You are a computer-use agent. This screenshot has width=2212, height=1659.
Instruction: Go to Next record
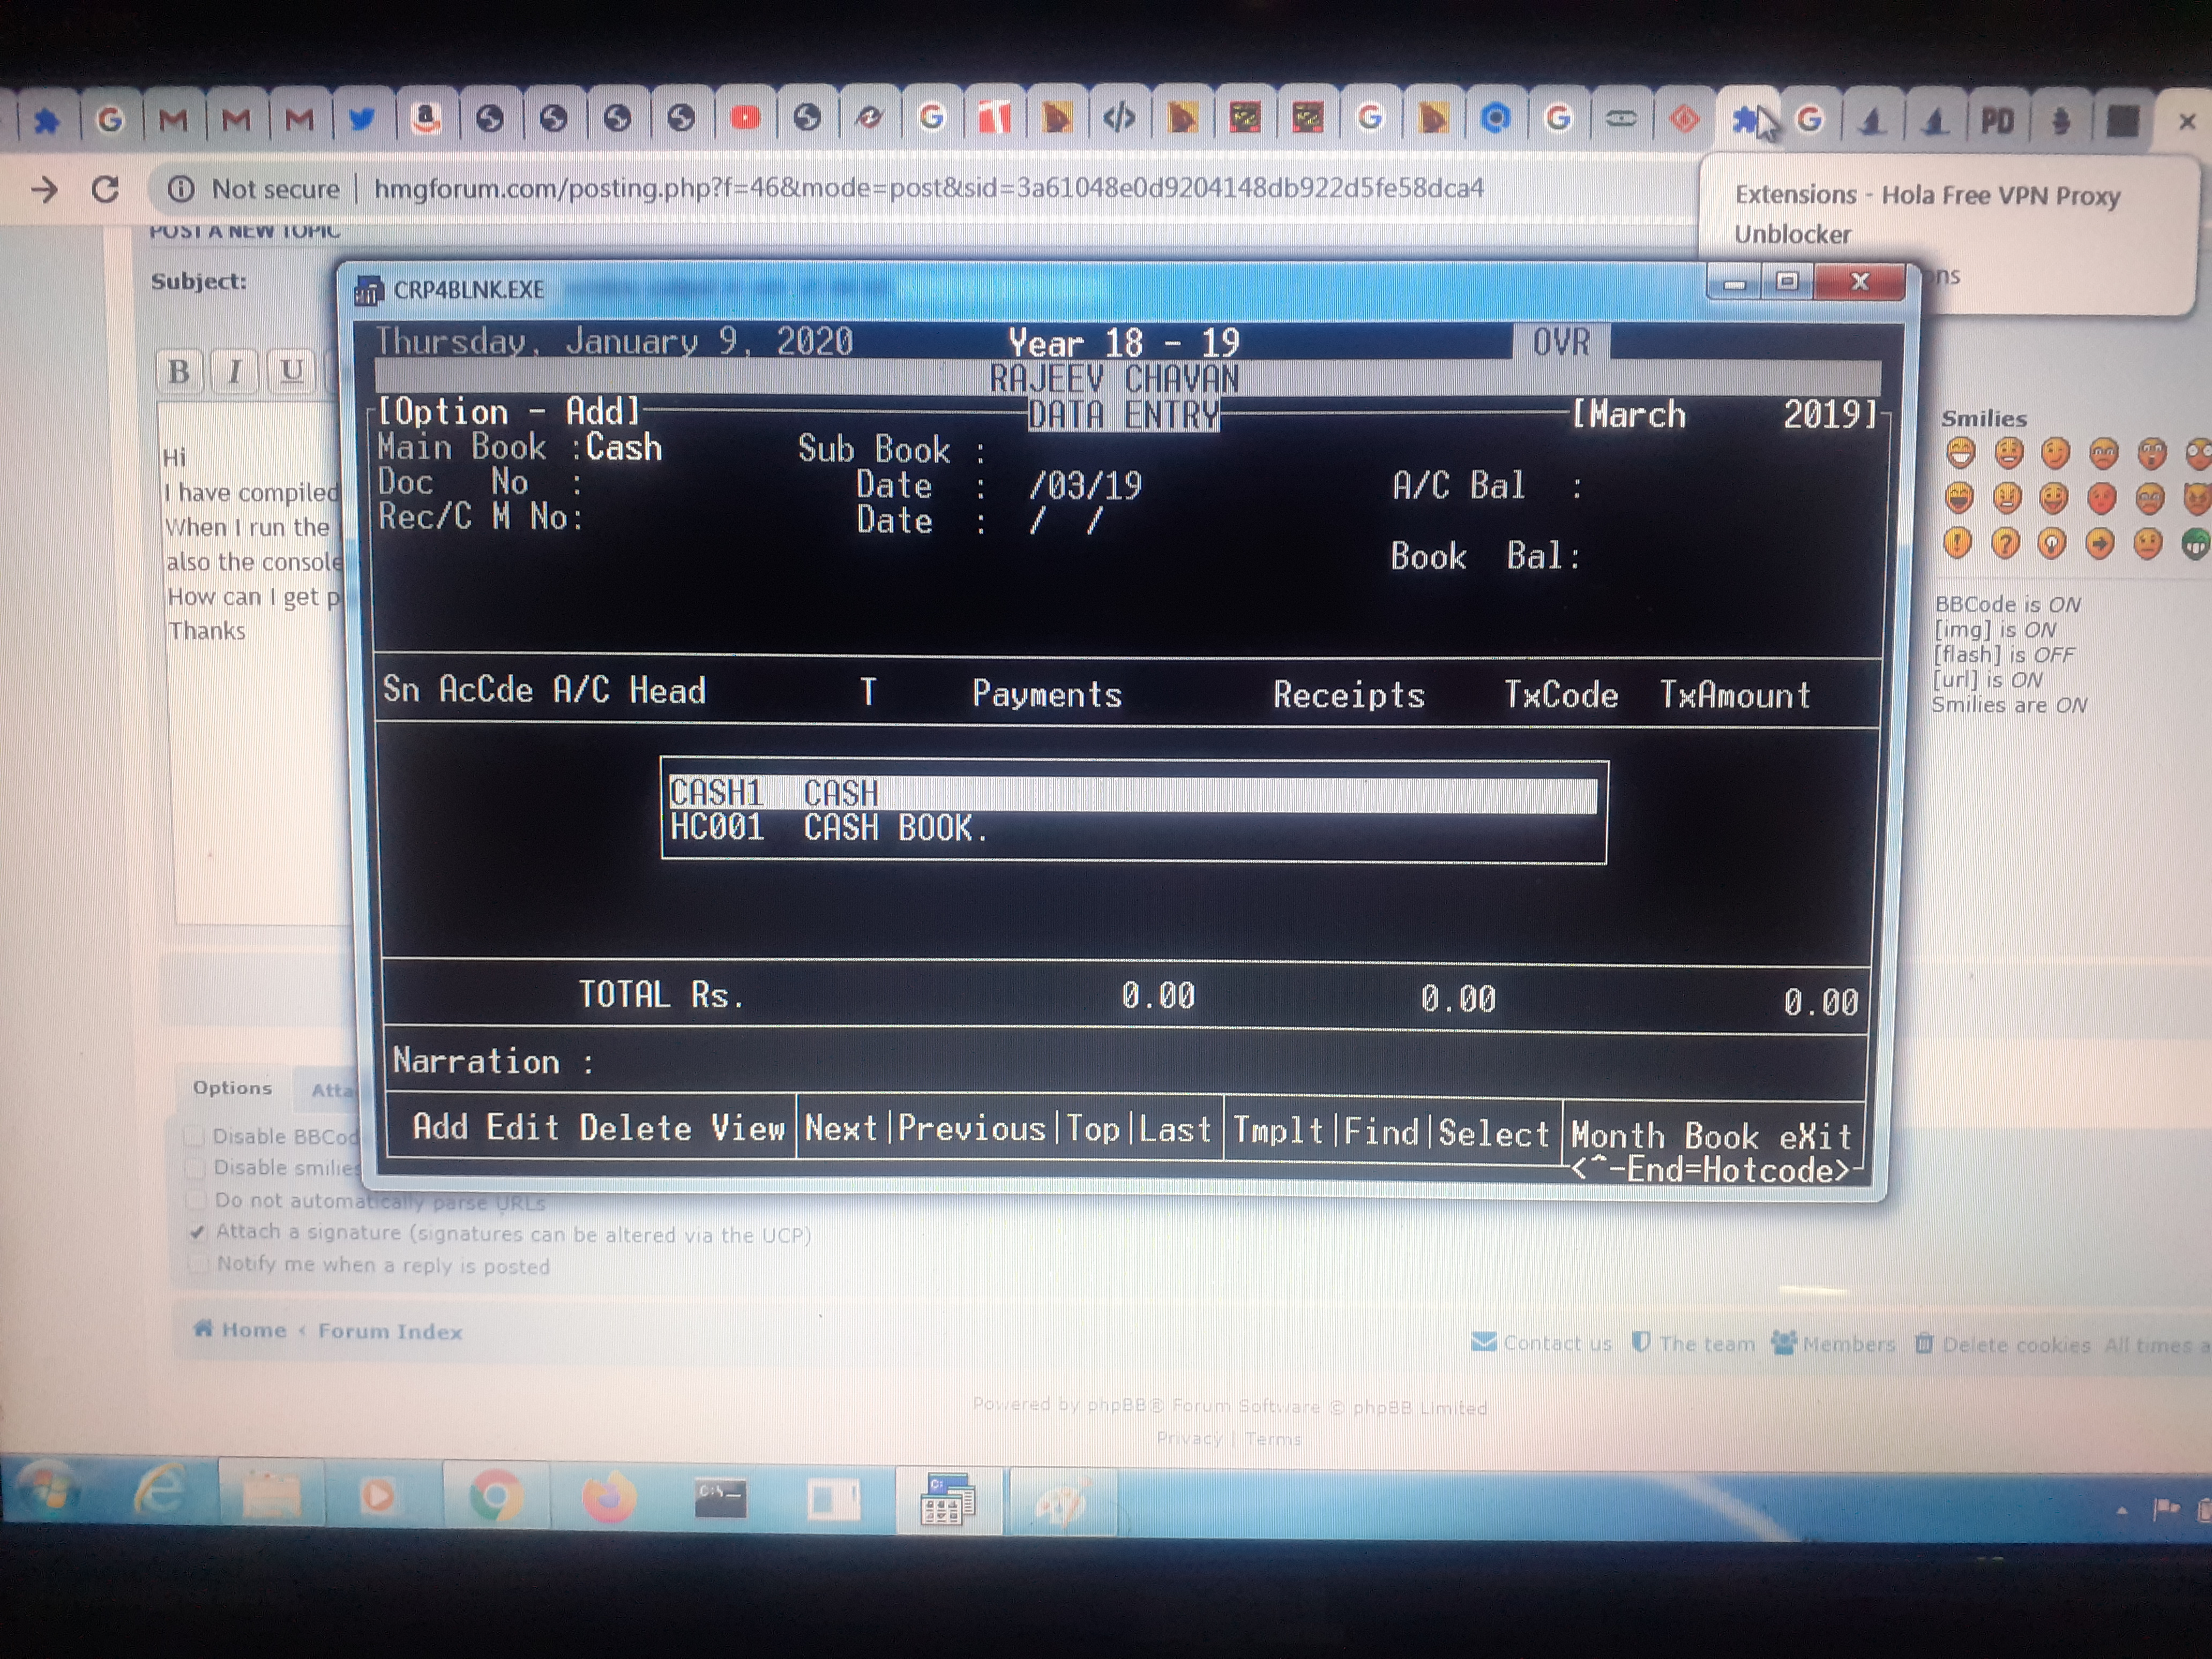tap(841, 1129)
